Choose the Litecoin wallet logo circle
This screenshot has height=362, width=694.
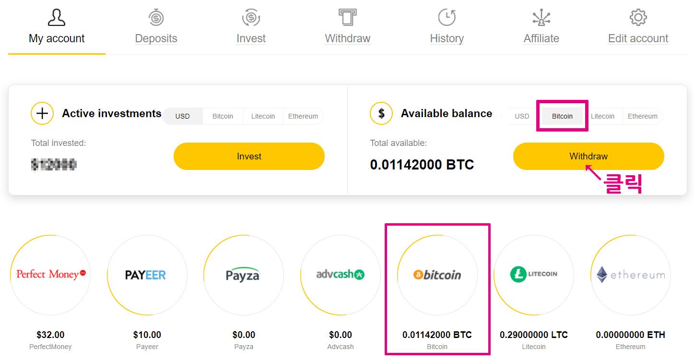pos(534,275)
